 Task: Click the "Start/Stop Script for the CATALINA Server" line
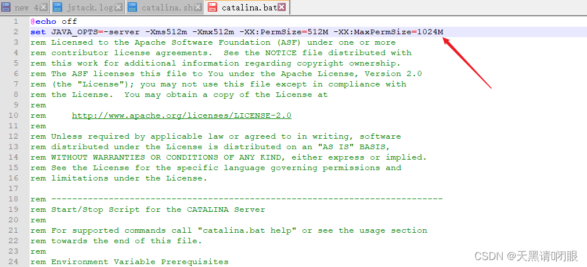(x=158, y=210)
